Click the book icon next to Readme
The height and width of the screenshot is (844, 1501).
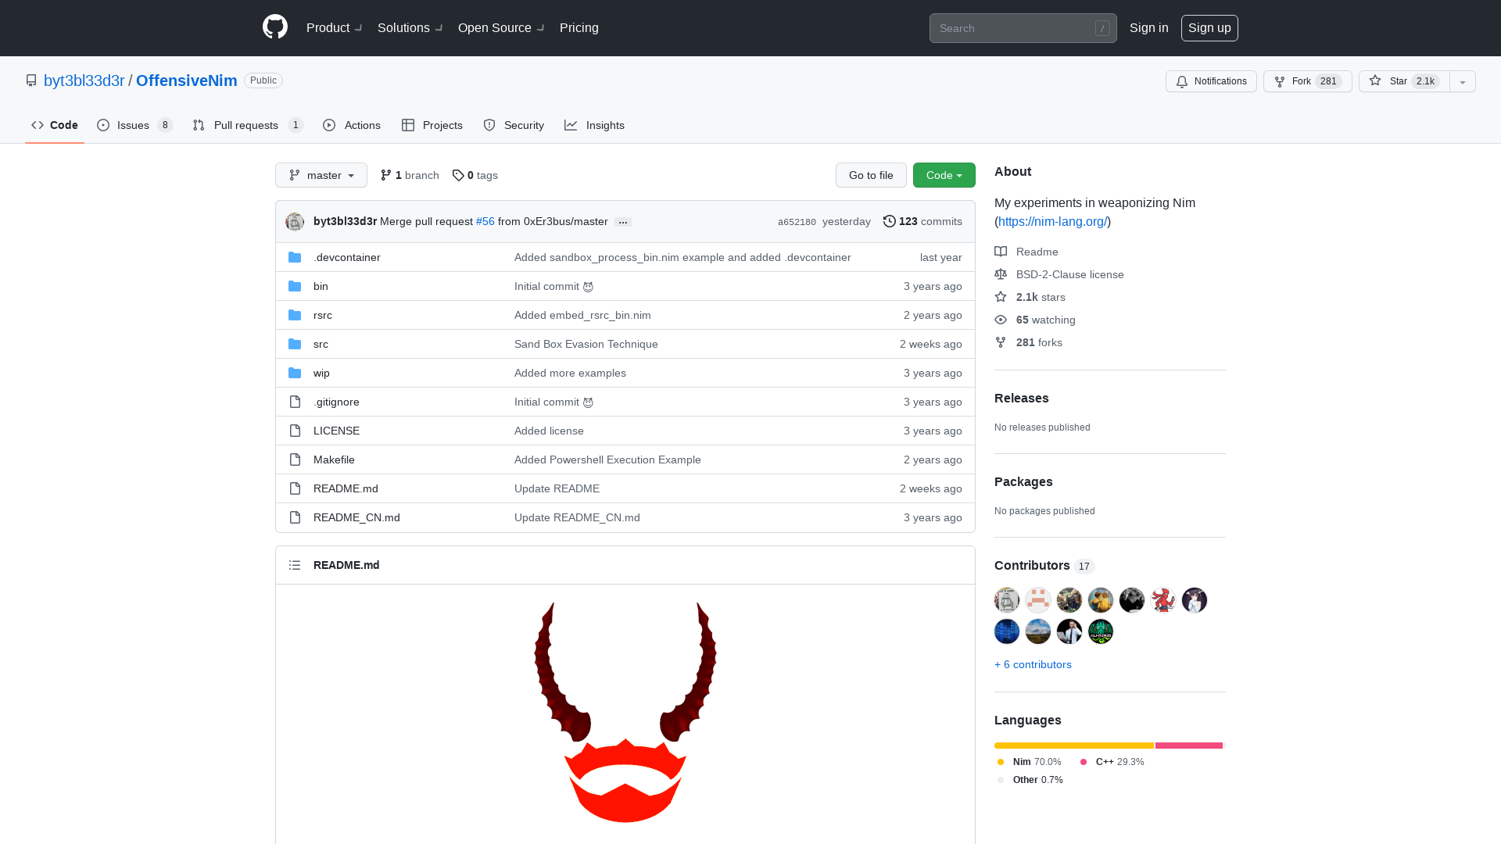[1001, 252]
